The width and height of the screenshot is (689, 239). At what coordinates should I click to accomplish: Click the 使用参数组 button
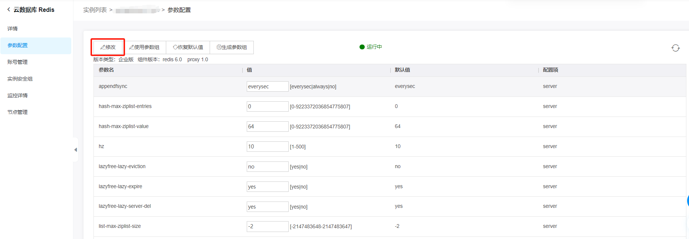[x=144, y=48]
